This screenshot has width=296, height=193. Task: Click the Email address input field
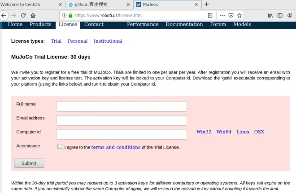click(x=122, y=120)
